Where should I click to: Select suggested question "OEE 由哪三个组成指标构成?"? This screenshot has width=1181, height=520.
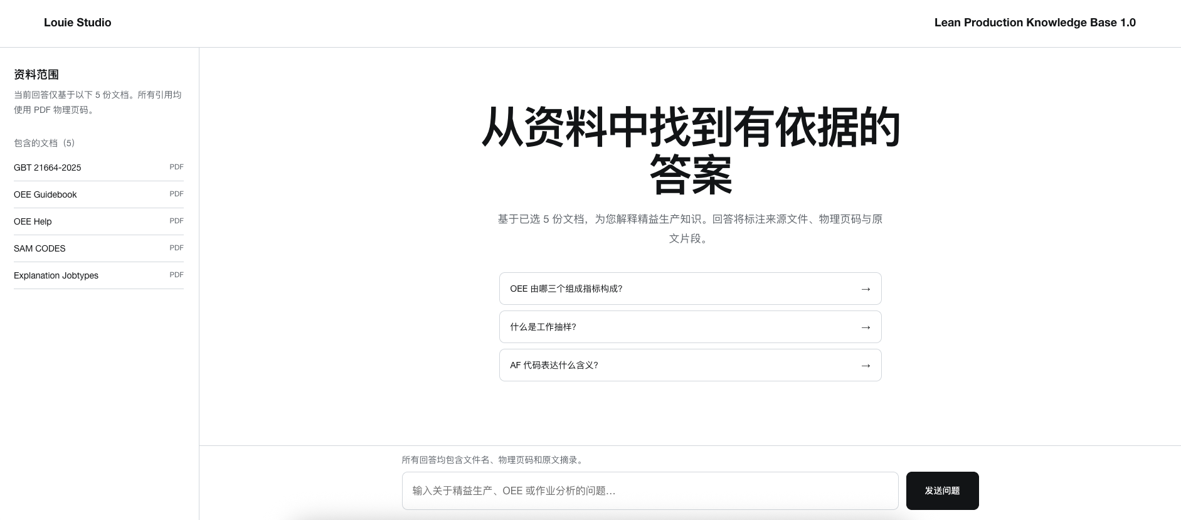coord(690,289)
